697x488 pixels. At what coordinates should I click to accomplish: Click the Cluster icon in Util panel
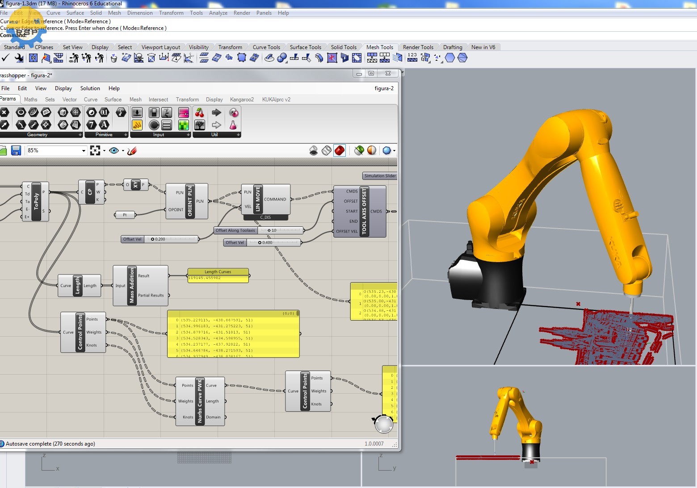233,113
